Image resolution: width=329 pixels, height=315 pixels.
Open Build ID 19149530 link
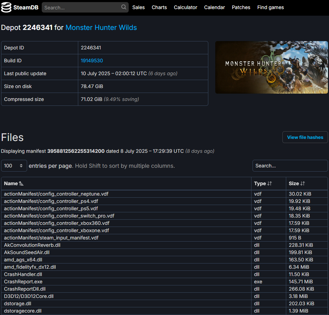(x=92, y=61)
